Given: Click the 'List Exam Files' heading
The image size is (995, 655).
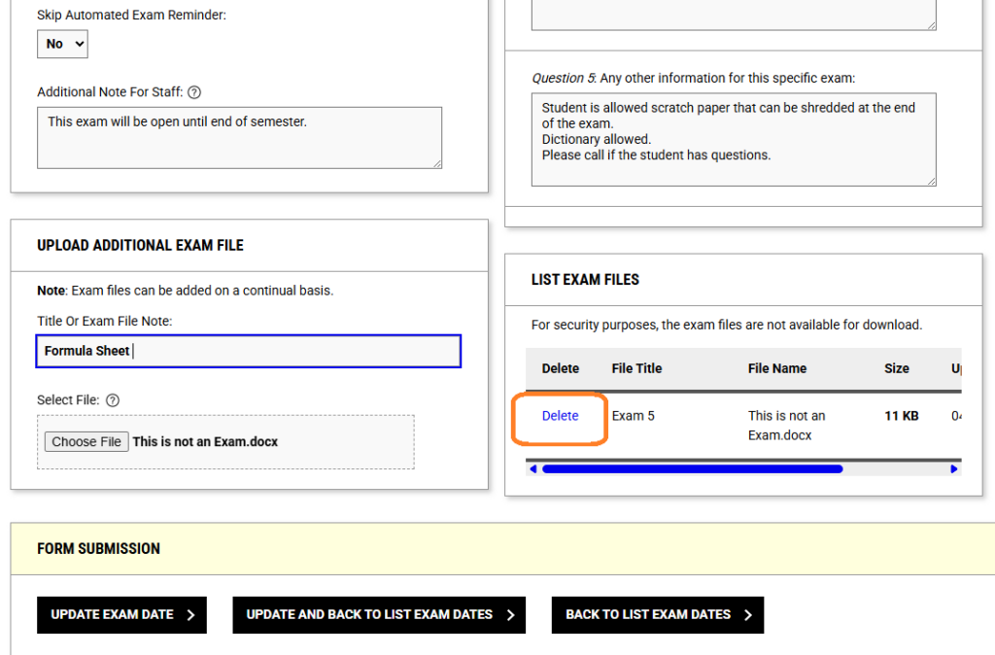Looking at the screenshot, I should 585,280.
